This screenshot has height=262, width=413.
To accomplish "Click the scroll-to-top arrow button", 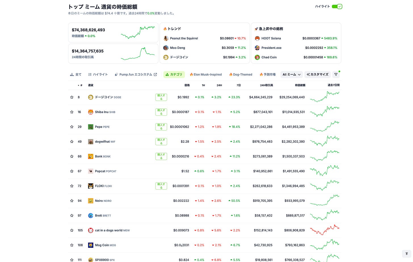I will coord(406,254).
